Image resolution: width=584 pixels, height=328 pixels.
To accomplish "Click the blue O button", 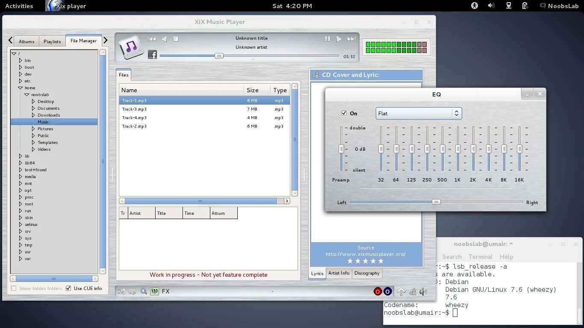I will (387, 291).
